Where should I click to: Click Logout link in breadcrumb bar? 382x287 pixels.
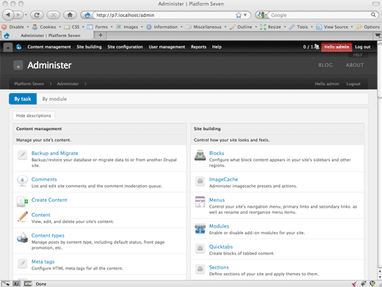click(353, 84)
